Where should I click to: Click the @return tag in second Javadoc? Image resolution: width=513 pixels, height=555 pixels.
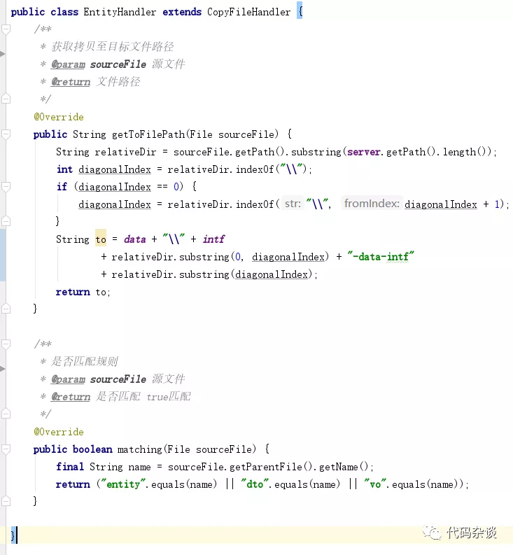71,397
